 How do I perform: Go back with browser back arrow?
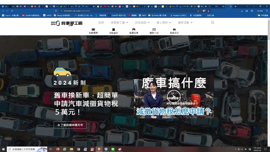point(3,11)
